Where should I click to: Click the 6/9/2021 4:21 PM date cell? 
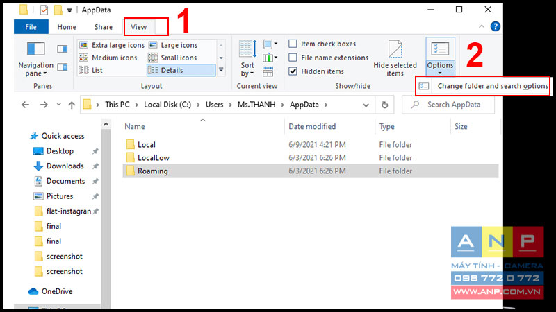(x=317, y=144)
